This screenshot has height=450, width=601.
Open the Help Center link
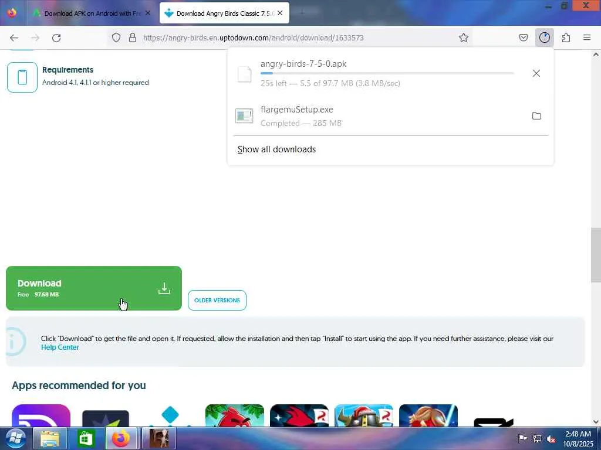click(60, 347)
